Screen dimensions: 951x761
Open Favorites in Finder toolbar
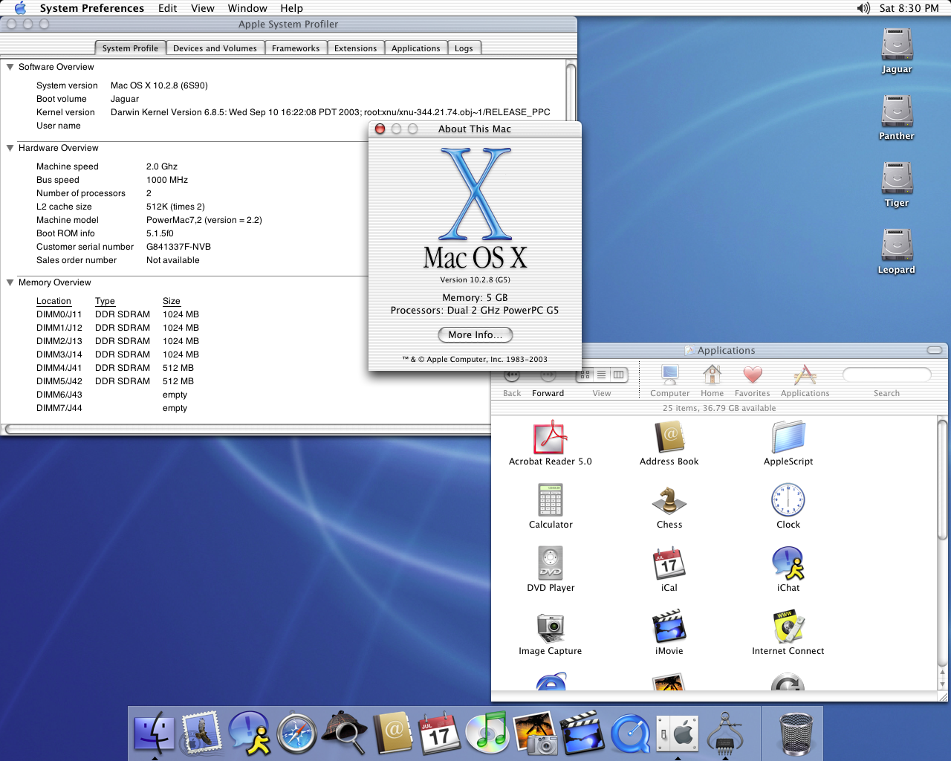coord(753,380)
